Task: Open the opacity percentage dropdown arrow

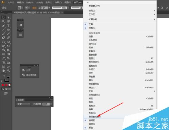Action: (x=51, y=104)
